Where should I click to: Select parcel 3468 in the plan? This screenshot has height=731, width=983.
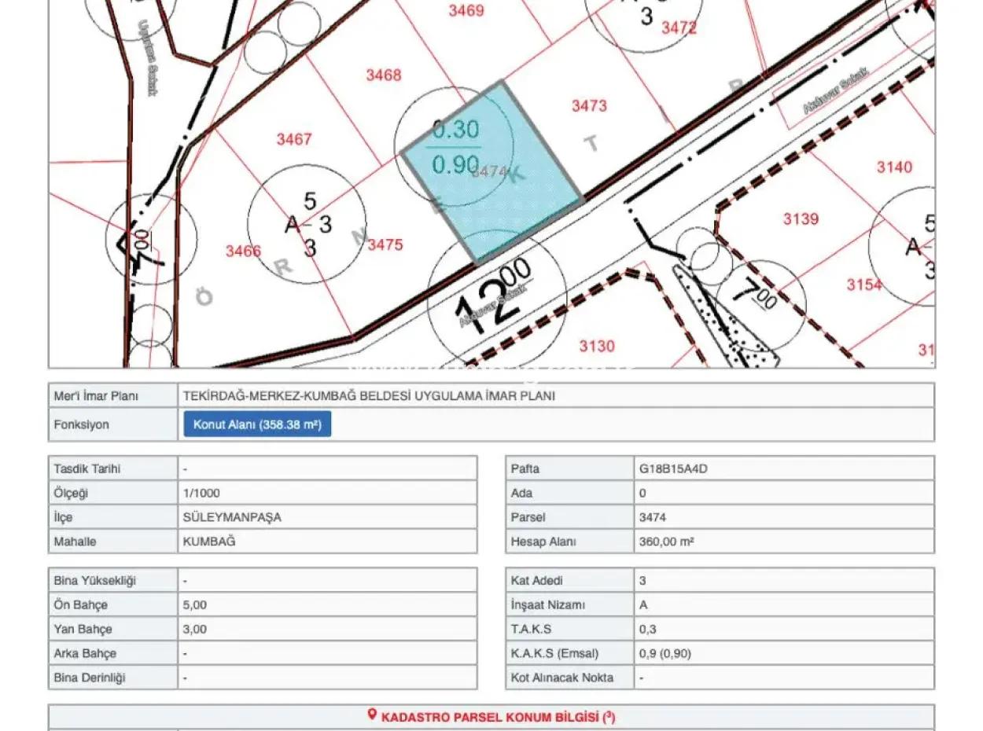click(x=383, y=75)
